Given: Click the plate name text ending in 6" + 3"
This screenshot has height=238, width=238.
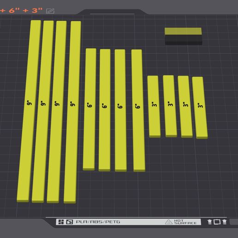Looking at the screenshot, I should tap(21, 11).
